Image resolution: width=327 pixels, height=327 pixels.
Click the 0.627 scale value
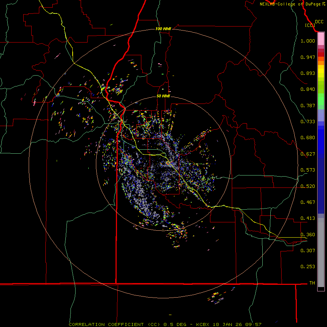pyautogui.click(x=308, y=154)
